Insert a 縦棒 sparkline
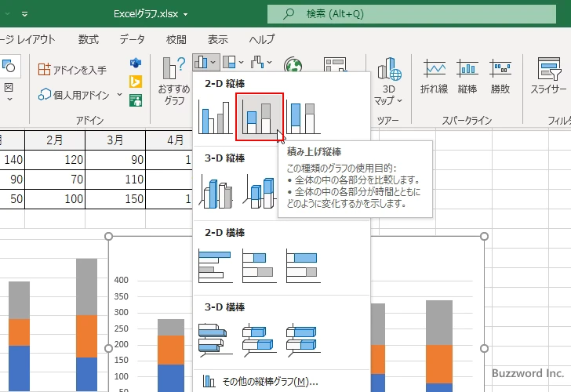 click(467, 77)
